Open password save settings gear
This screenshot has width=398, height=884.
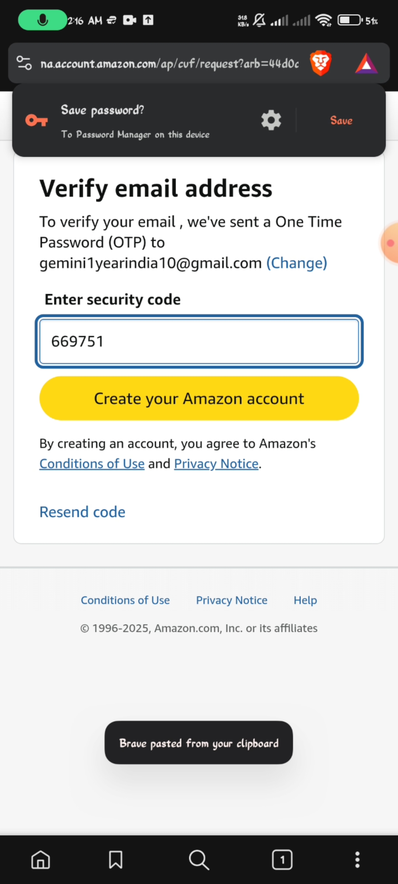pos(271,120)
